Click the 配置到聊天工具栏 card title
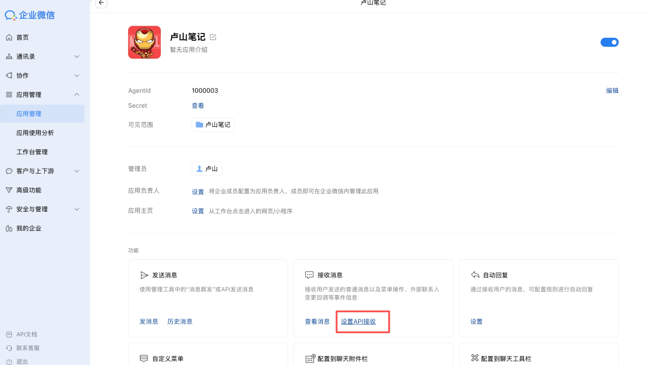The image size is (646, 365). click(506, 359)
